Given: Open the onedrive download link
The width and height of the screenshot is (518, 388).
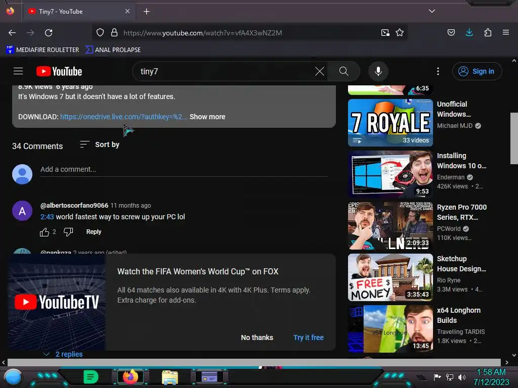Looking at the screenshot, I should pos(123,117).
